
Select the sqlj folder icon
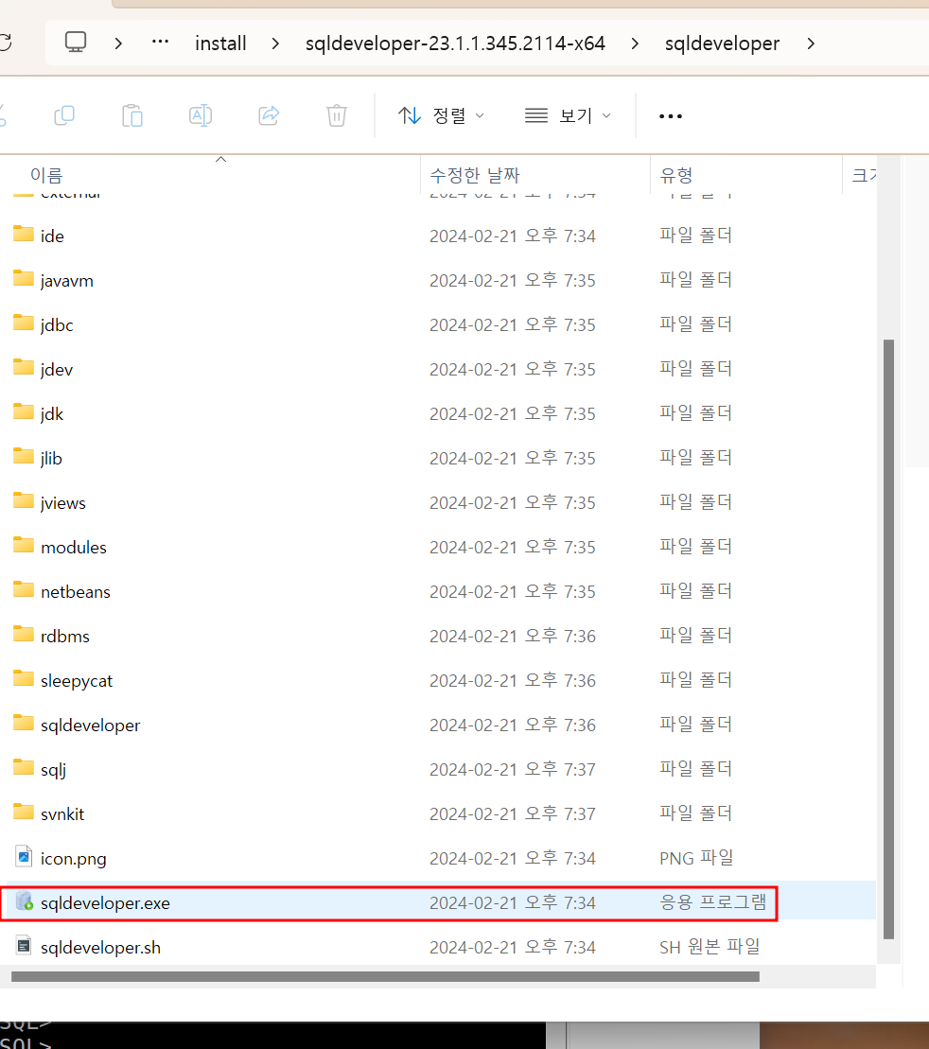coord(24,768)
